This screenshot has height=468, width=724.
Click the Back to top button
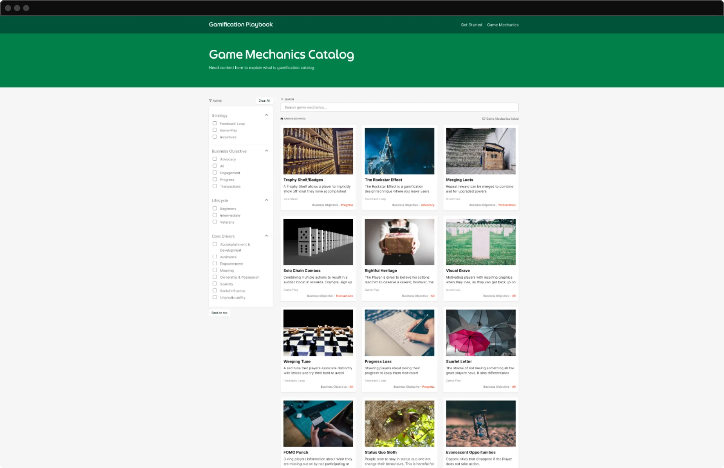pos(219,313)
